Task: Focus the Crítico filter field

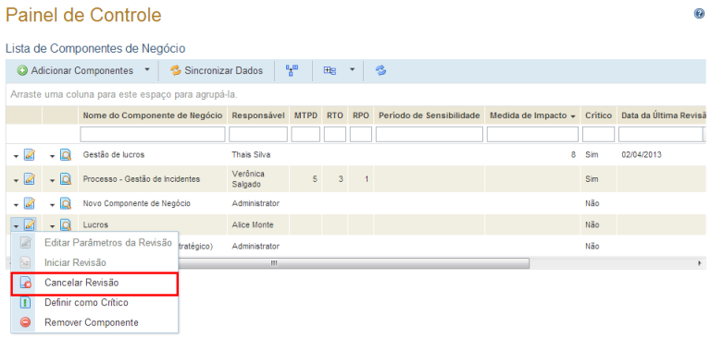Action: [598, 135]
